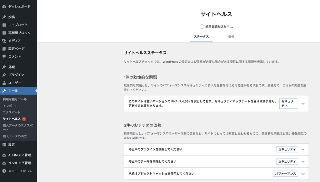Click the 結果を読み込み中 progress spinner
The image size is (320, 182).
(x=202, y=26)
